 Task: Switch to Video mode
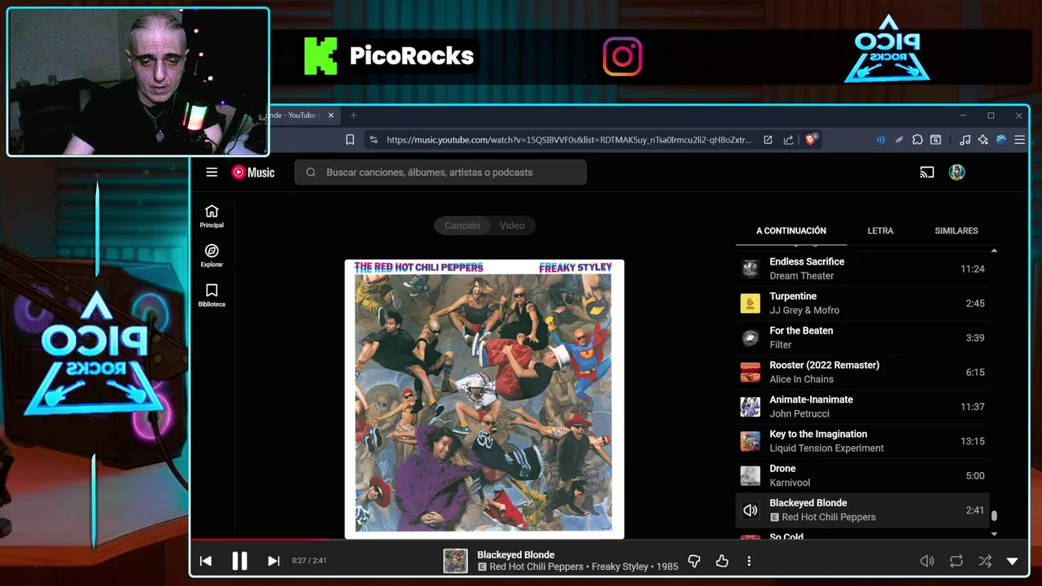click(x=512, y=225)
